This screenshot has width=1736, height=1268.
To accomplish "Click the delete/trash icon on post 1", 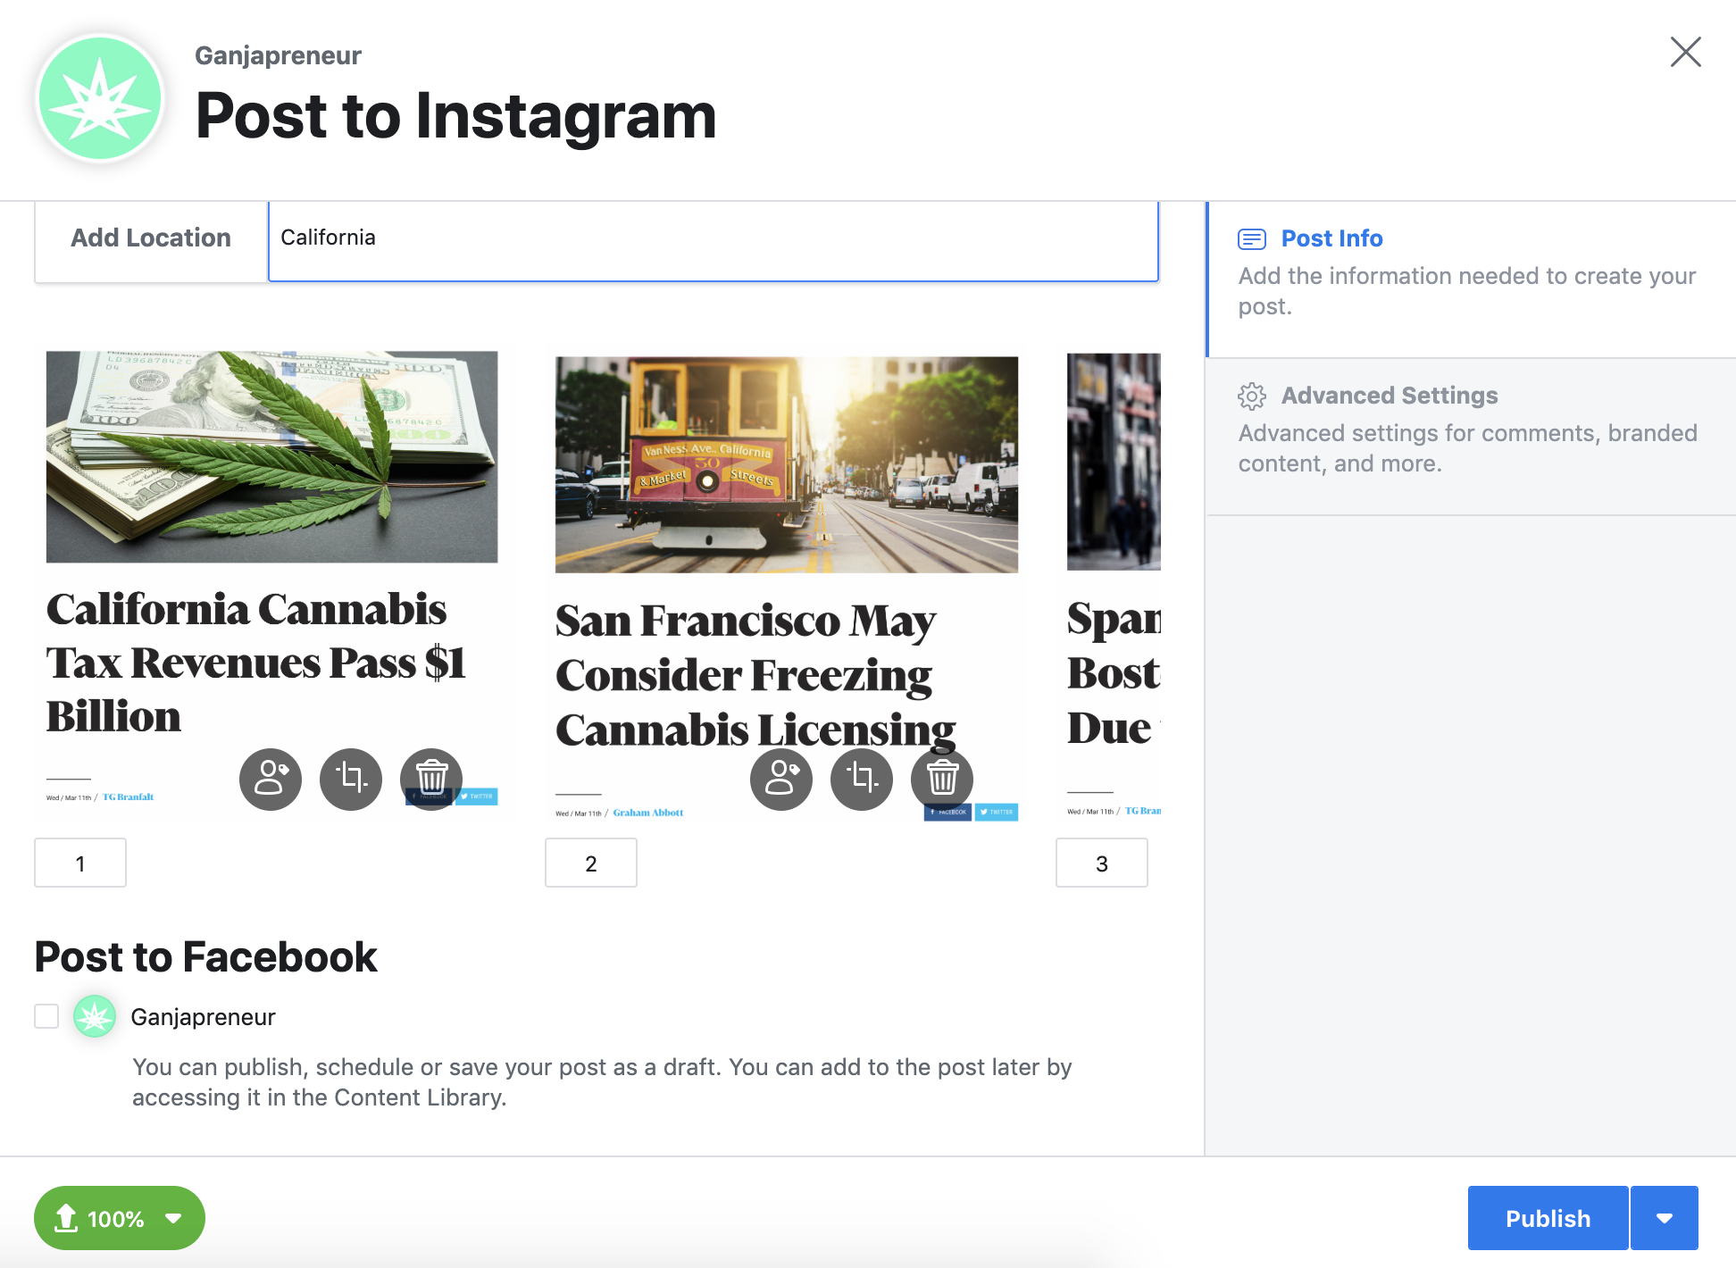I will coord(430,778).
